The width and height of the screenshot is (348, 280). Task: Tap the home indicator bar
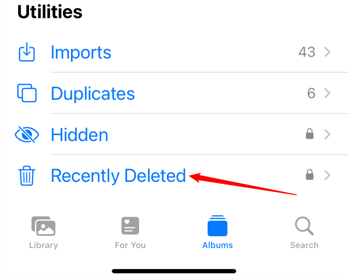tap(174, 271)
